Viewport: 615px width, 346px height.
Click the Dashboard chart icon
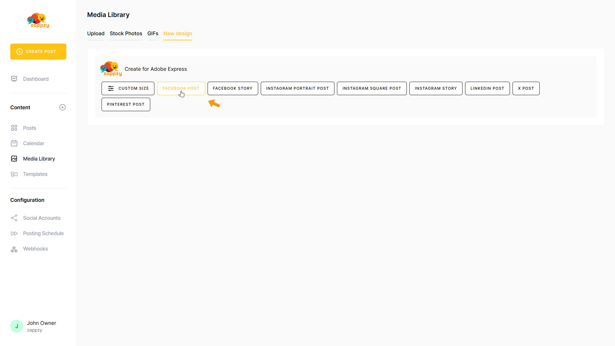point(14,79)
